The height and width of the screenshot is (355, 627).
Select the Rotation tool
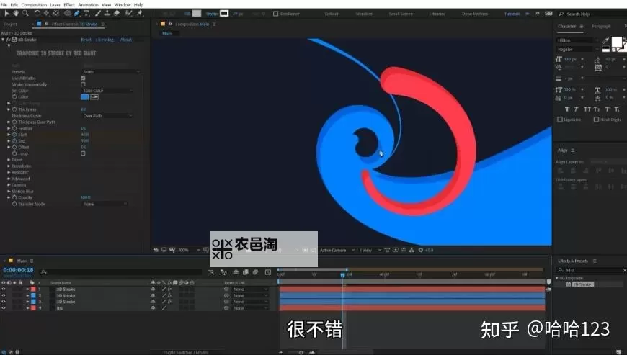click(37, 13)
